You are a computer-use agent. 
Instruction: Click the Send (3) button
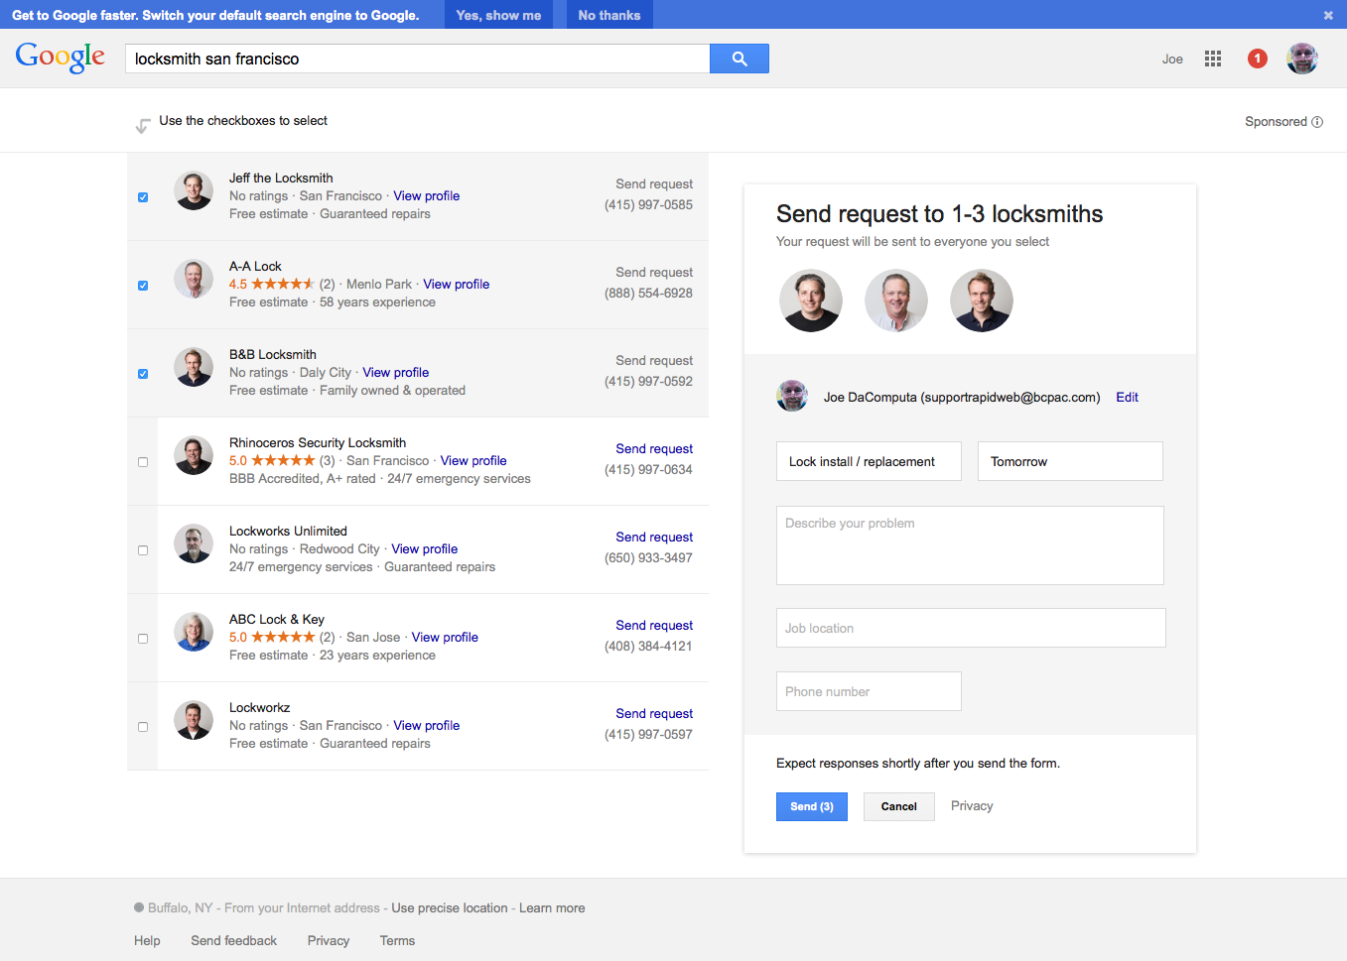pyautogui.click(x=812, y=806)
